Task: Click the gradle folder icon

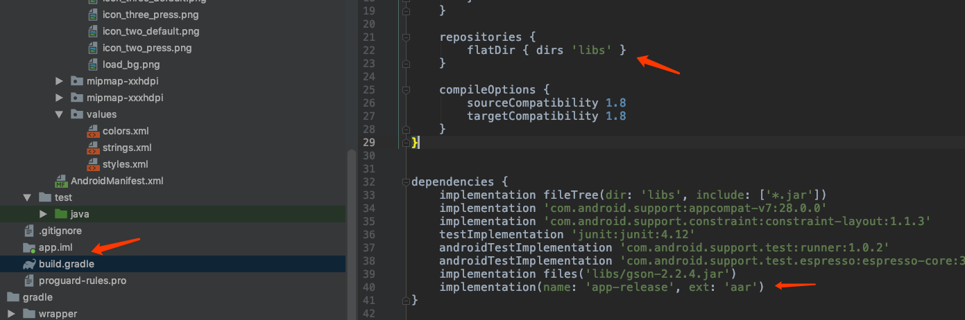Action: (13, 297)
